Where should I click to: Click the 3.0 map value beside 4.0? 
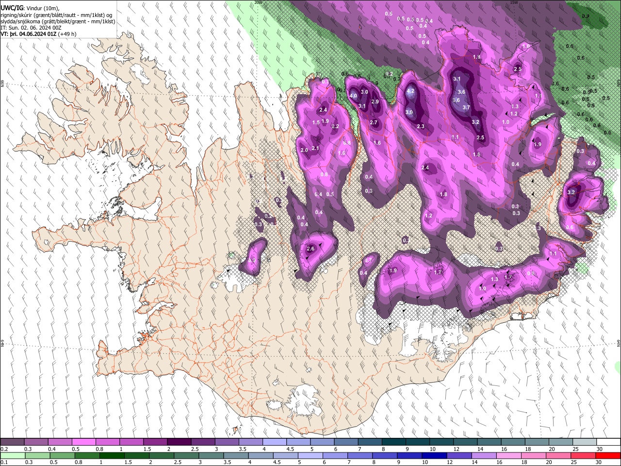pos(364,92)
